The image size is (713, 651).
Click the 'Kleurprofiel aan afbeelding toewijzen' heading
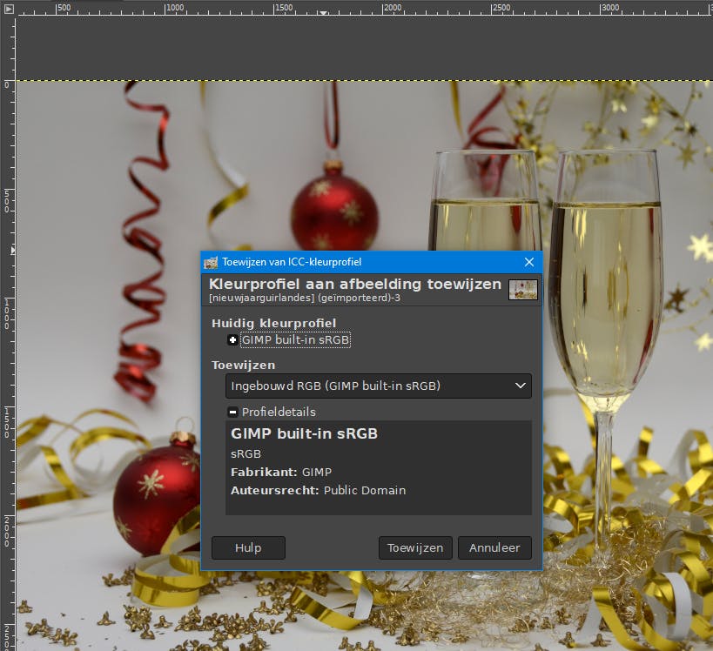click(x=354, y=284)
